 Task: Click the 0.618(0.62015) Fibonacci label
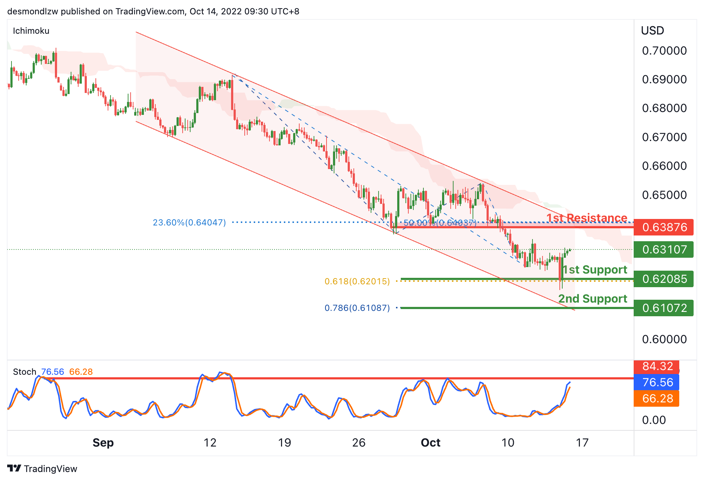[357, 281]
